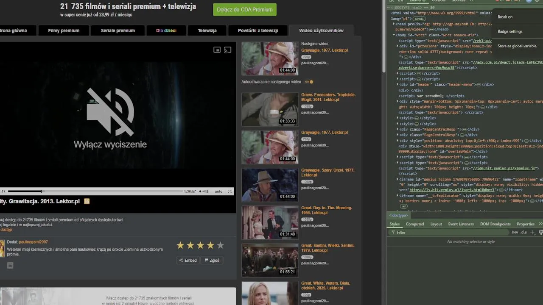543x305 pixels.
Task: Open the Grayeagle. Szary. Orzeł. 1977 thumbnail
Action: click(x=270, y=185)
